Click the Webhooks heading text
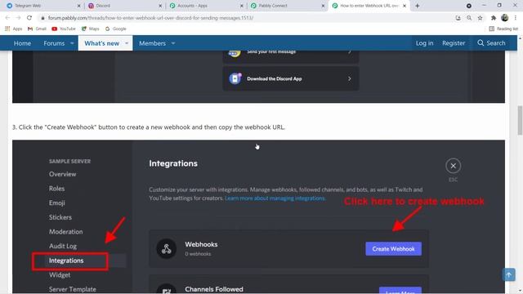523x294 pixels. coord(201,244)
